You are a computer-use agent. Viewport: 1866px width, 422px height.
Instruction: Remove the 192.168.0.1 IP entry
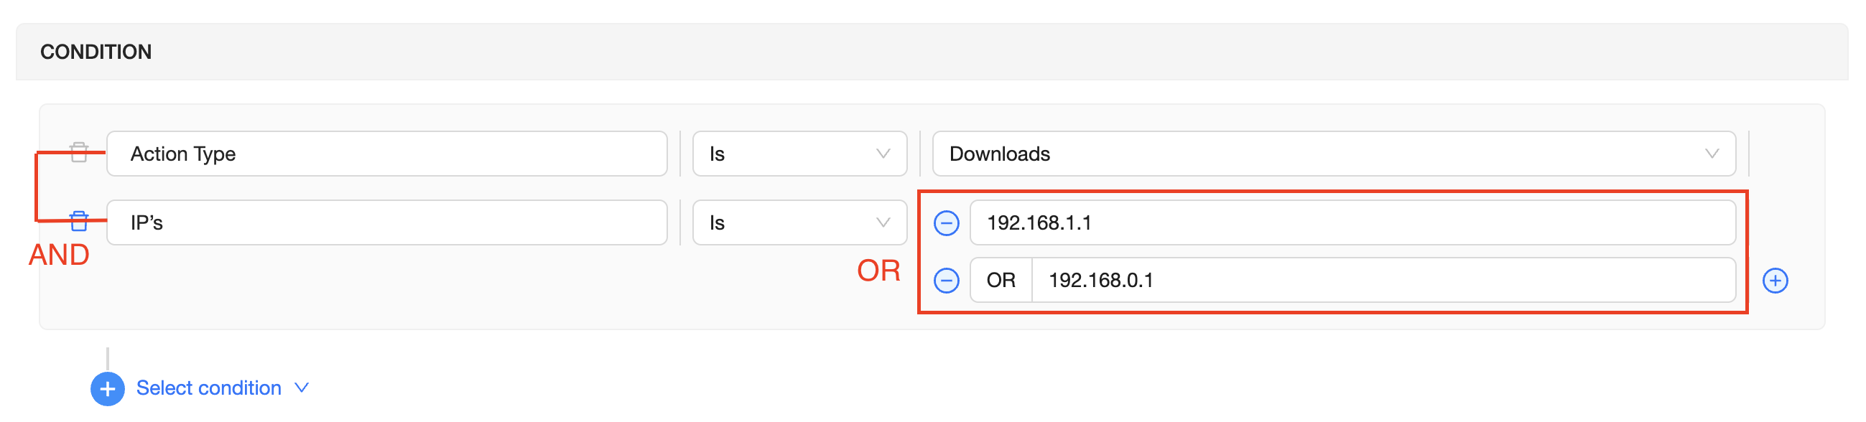coord(946,280)
